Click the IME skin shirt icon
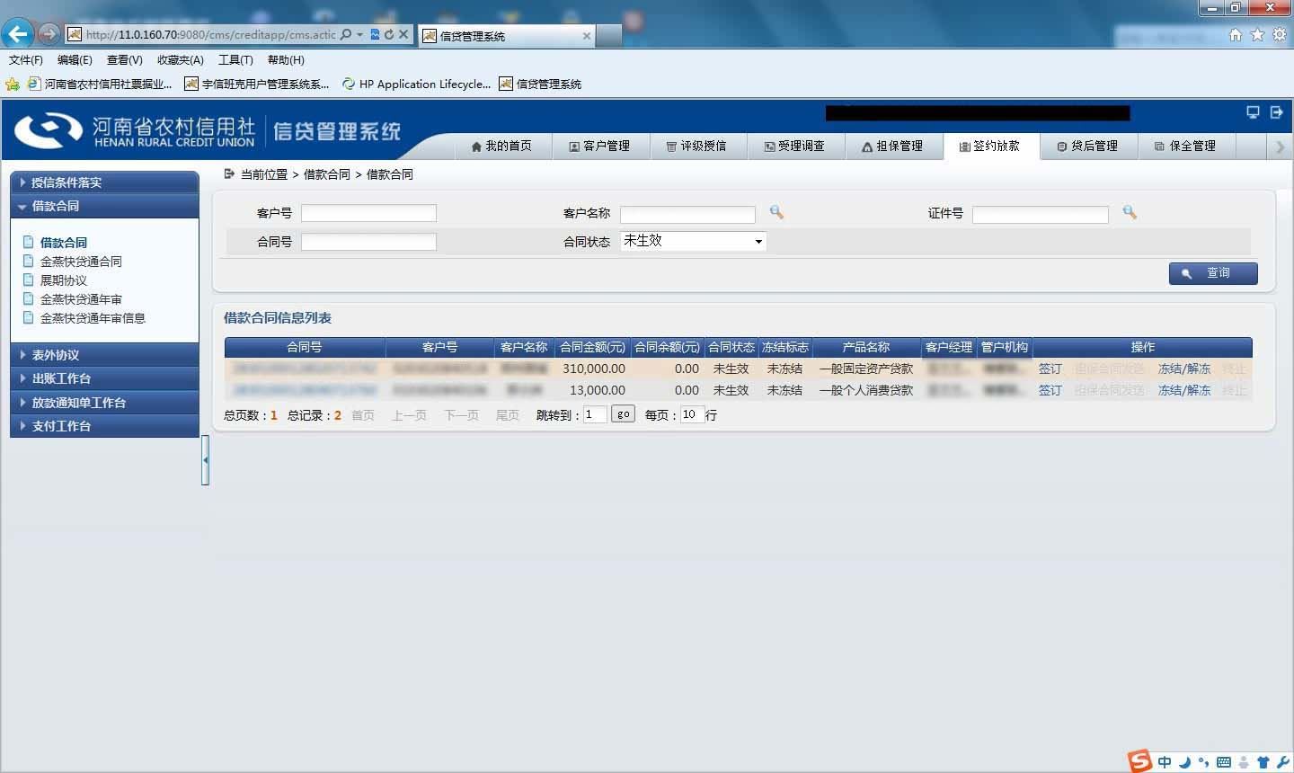 click(x=1263, y=762)
